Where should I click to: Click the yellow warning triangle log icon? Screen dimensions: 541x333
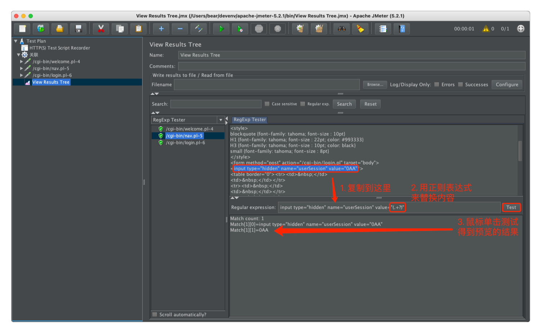(x=486, y=29)
